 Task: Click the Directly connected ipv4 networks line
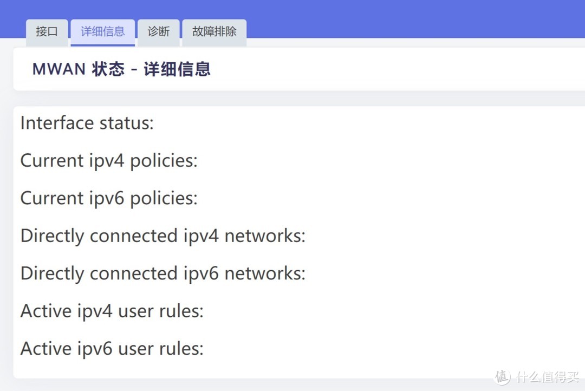[x=162, y=236]
